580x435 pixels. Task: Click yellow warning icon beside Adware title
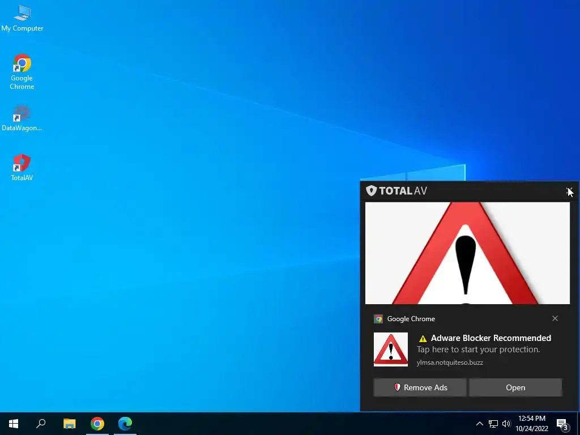point(423,338)
